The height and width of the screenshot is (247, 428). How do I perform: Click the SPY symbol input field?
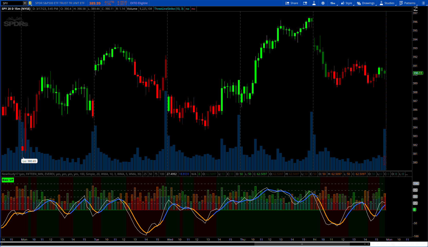12,3
